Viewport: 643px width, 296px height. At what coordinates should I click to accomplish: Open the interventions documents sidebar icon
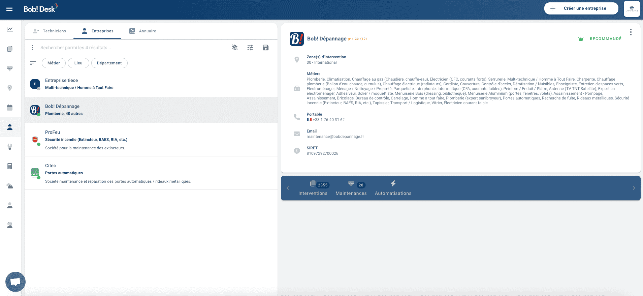point(10,49)
